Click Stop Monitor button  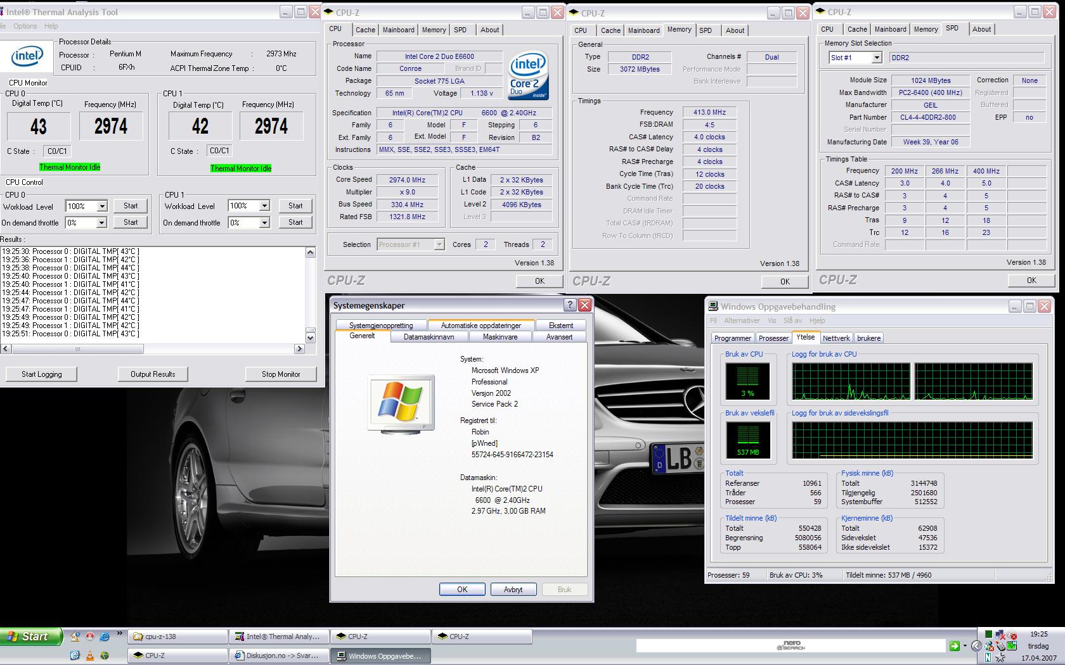(x=281, y=374)
